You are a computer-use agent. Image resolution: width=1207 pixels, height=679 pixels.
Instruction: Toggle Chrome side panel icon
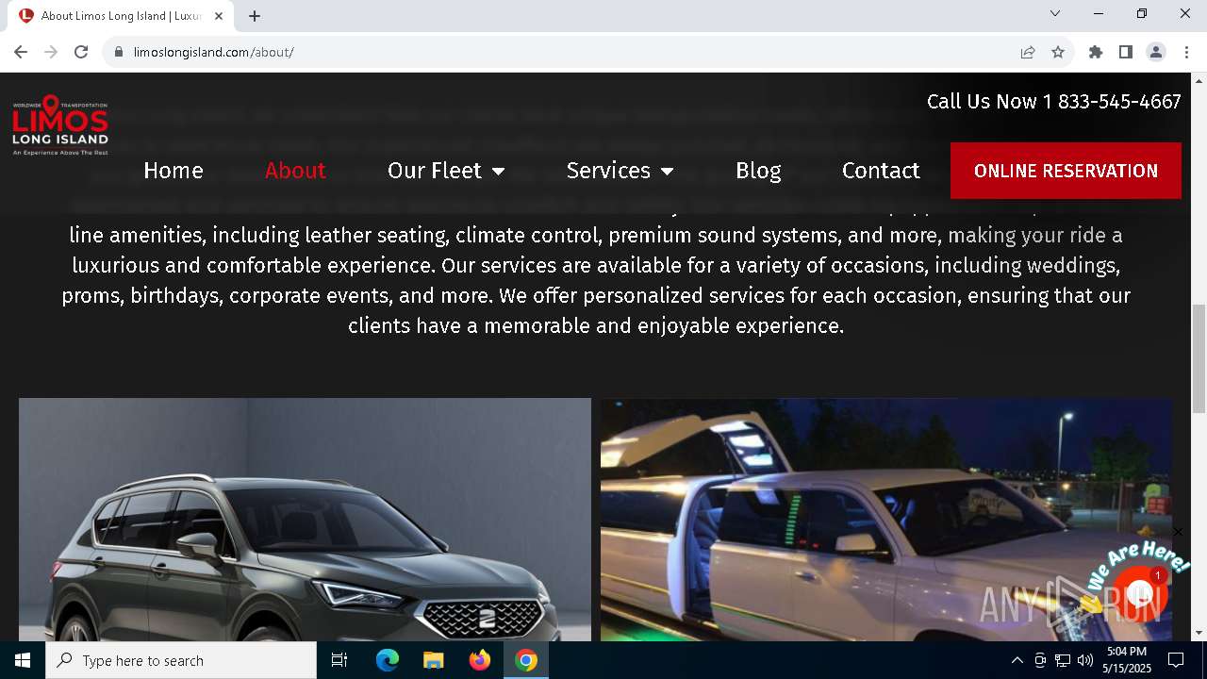[1126, 52]
